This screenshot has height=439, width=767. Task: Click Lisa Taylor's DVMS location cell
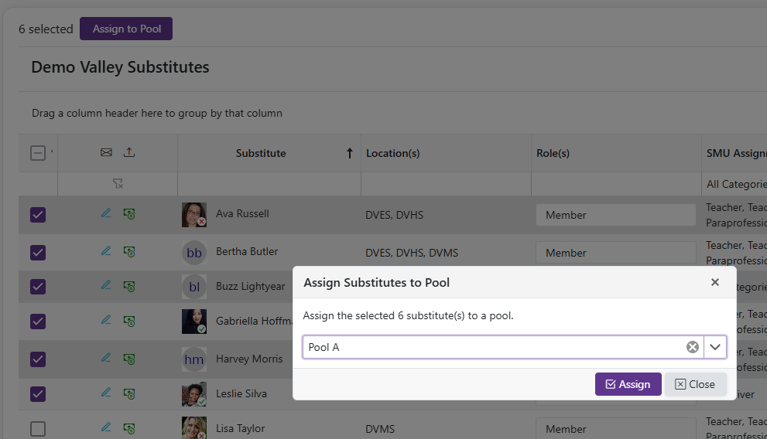[x=380, y=429]
